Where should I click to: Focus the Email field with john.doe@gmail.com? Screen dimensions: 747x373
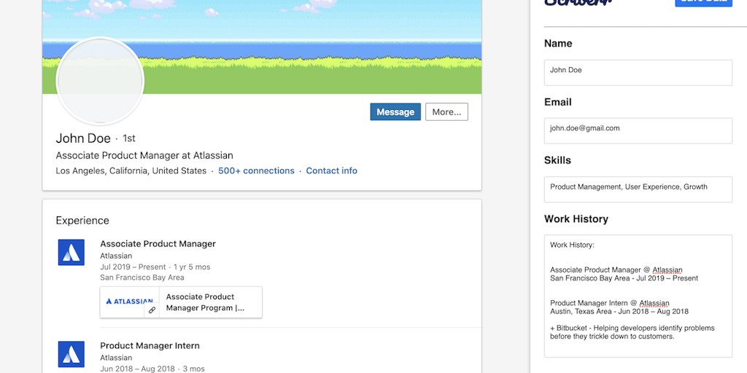point(638,131)
